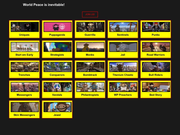This screenshot has height=135, width=180.
Task: Open the Trenches battlefield thumbnail
Action: tap(25, 67)
